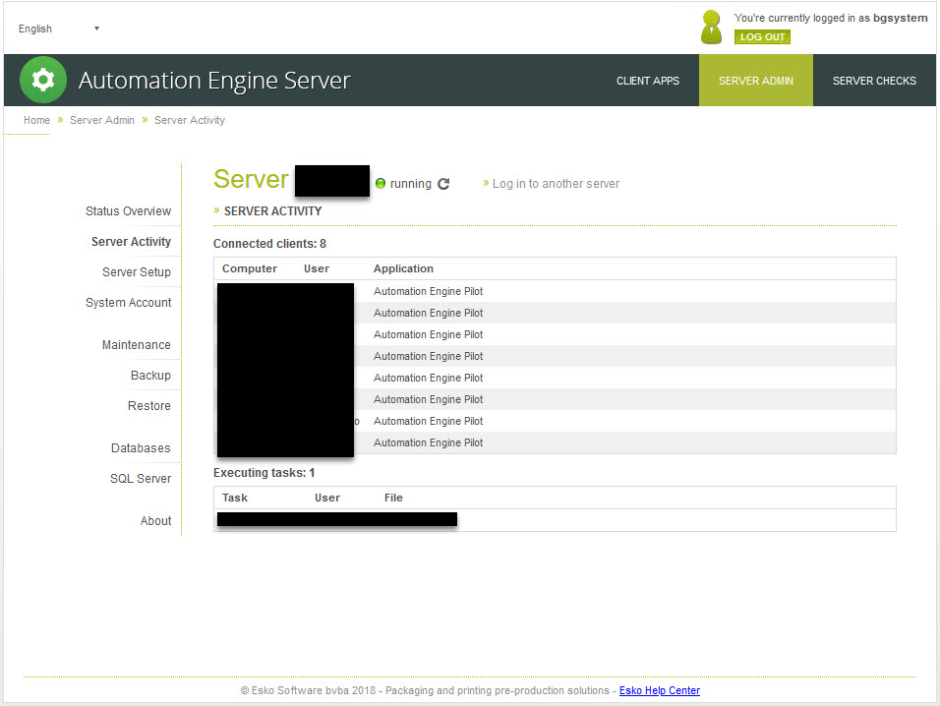The height and width of the screenshot is (706, 940).
Task: Click the Application column header
Action: coord(403,268)
